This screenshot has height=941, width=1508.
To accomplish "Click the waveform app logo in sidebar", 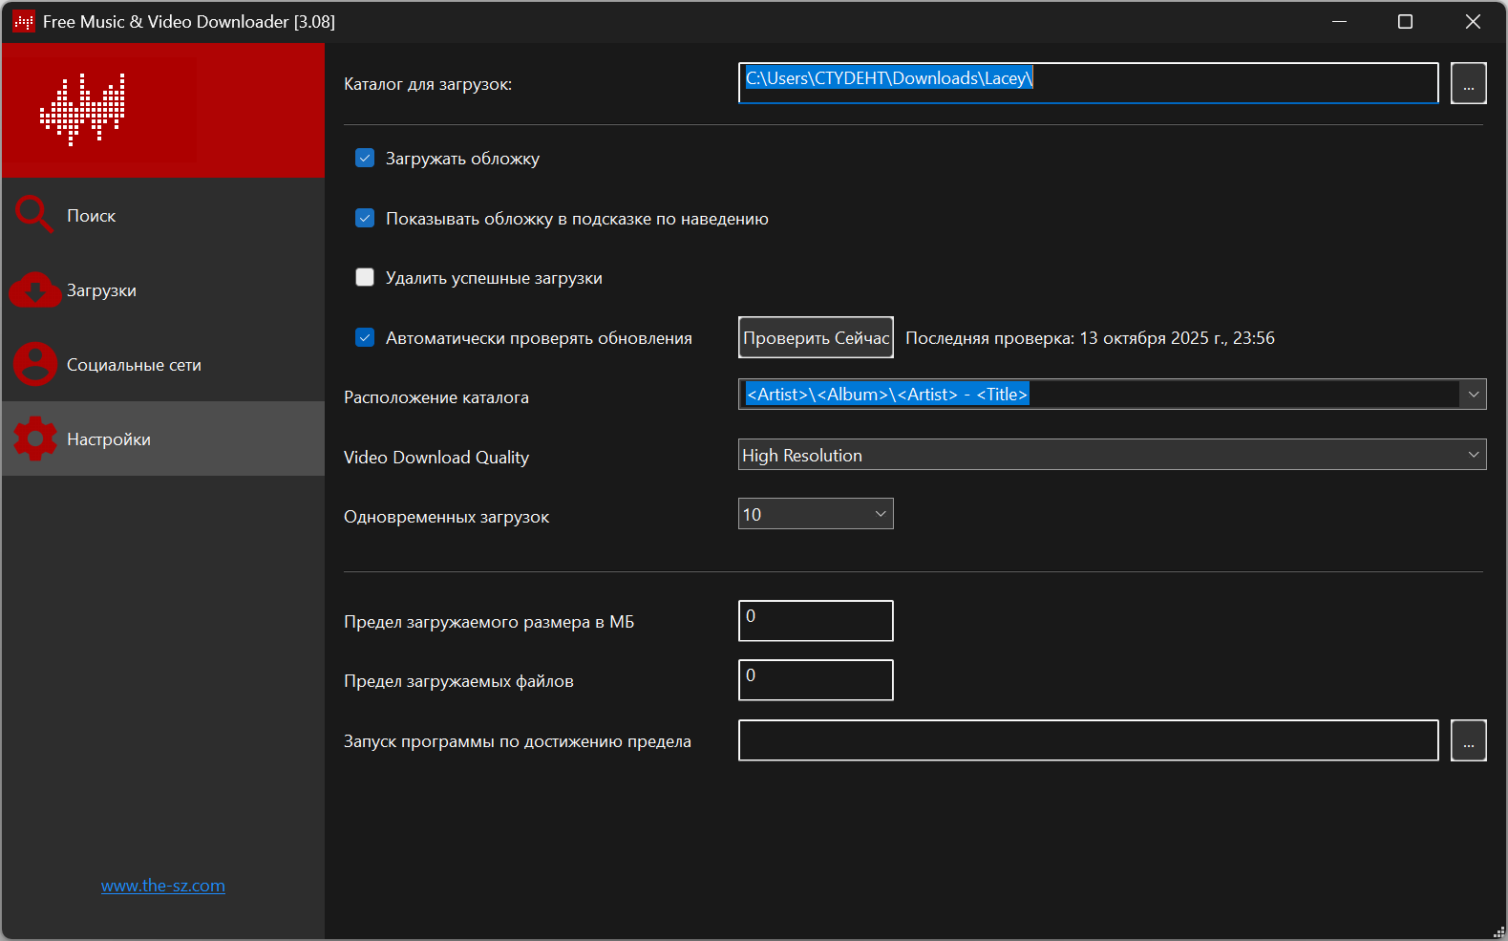I will [83, 109].
